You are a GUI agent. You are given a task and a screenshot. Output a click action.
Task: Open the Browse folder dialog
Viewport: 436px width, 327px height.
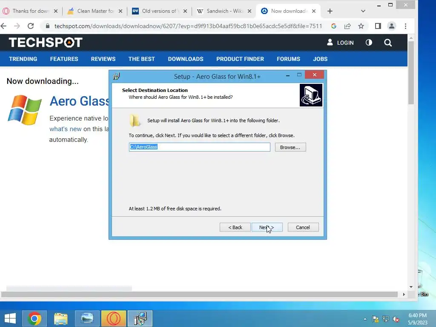coord(290,147)
